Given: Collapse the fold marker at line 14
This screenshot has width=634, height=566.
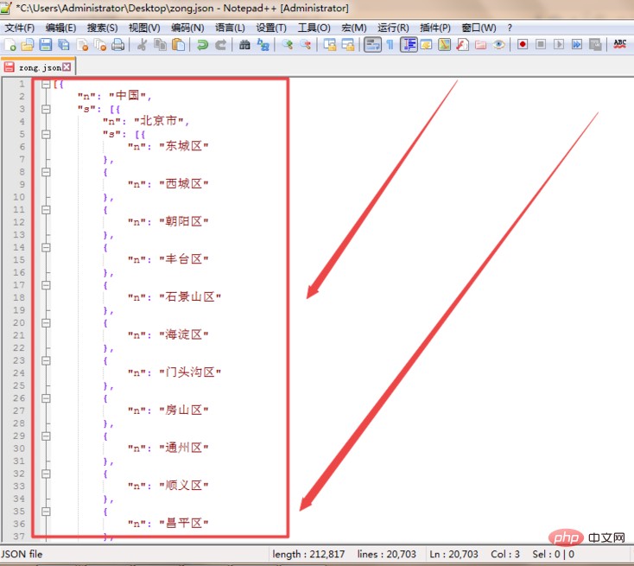Looking at the screenshot, I should [x=46, y=247].
